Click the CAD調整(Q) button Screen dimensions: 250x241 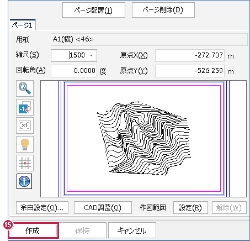click(x=103, y=208)
